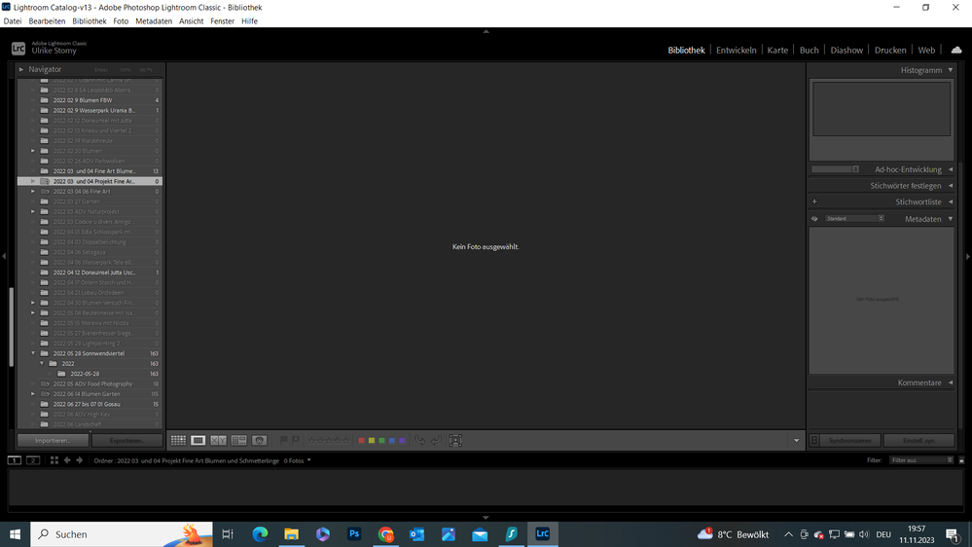Open the Filter aus dropdown
972x547 pixels.
click(921, 460)
